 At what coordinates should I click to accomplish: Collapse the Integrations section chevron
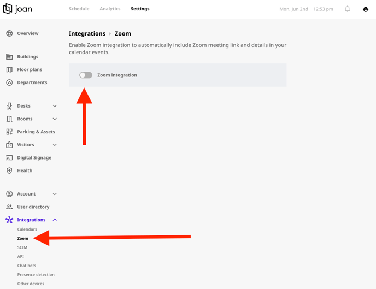(55, 220)
